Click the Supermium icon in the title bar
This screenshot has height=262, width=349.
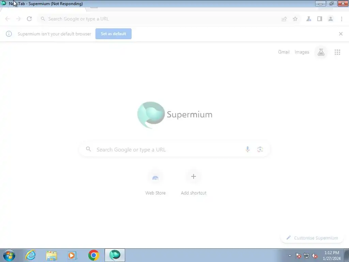tap(3, 3)
